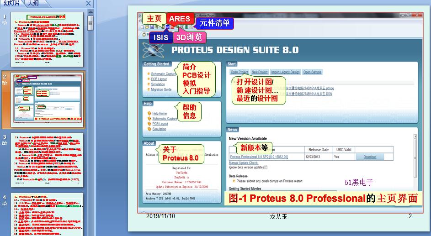Click the New Version Available heading
Image resolution: width=431 pixels, height=236 pixels.
pyautogui.click(x=248, y=139)
